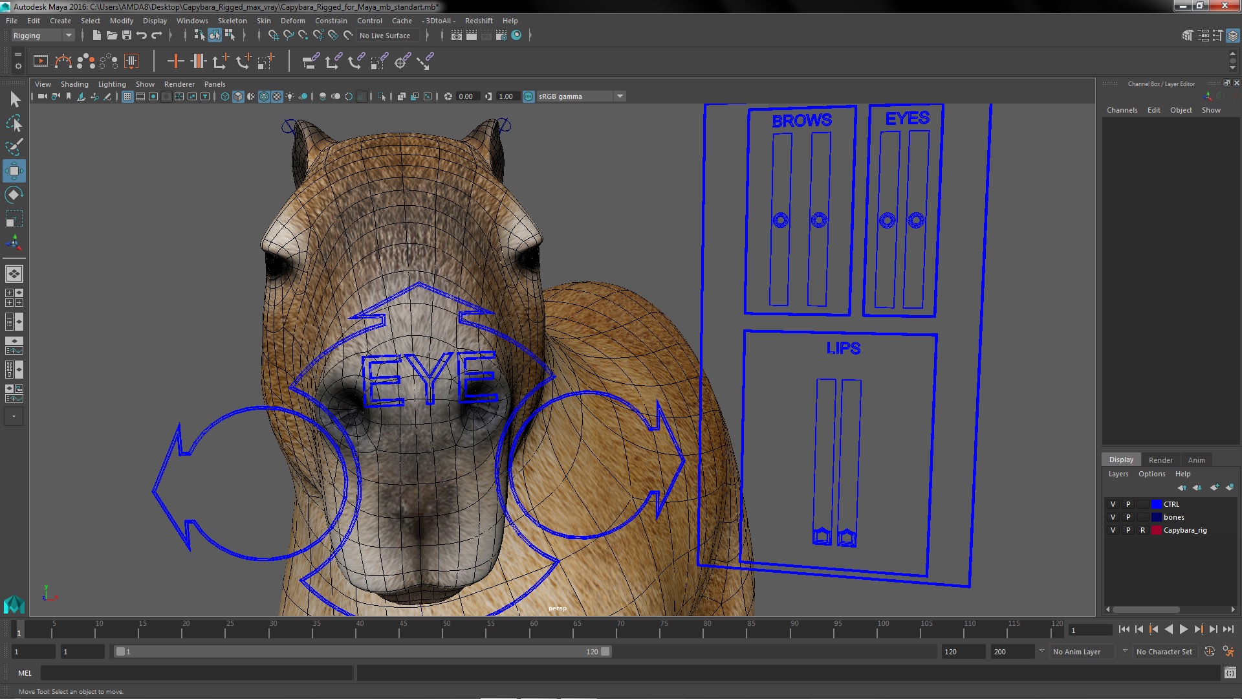1242x699 pixels.
Task: Go to the start of playback range
Action: [x=1124, y=629]
